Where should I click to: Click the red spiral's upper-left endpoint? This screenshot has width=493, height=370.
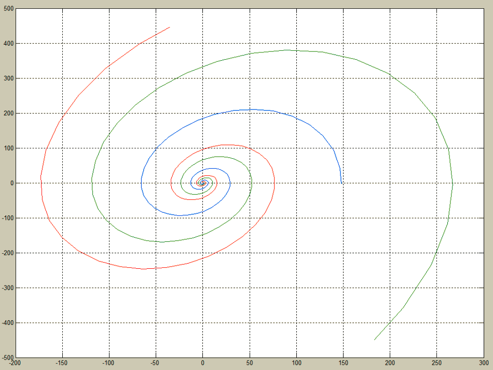click(x=170, y=28)
